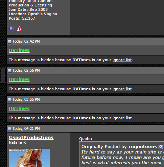This screenshot has height=167, width=164.
Task: Open GspotProductions user profile link
Action: [x=31, y=138]
